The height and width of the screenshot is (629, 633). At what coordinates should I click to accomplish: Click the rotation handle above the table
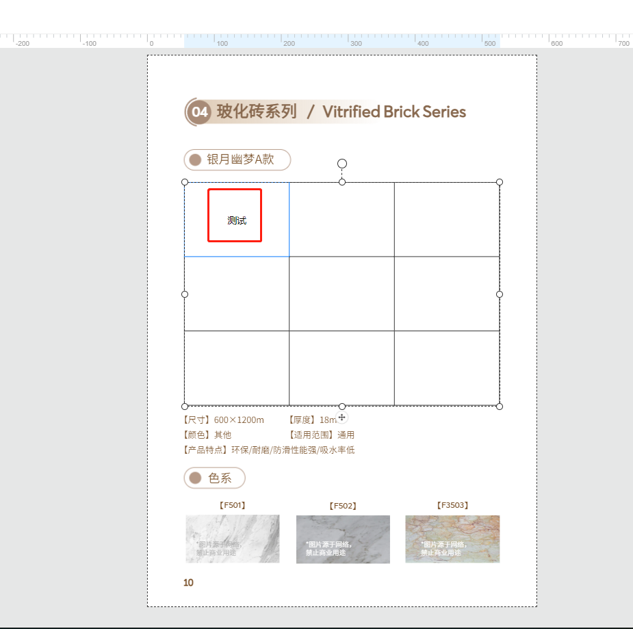(x=342, y=164)
